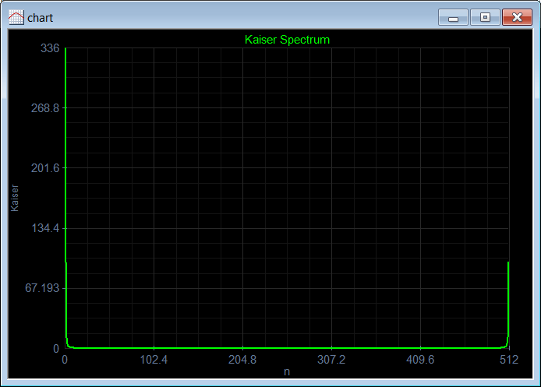Click x-axis value 512

coord(509,360)
